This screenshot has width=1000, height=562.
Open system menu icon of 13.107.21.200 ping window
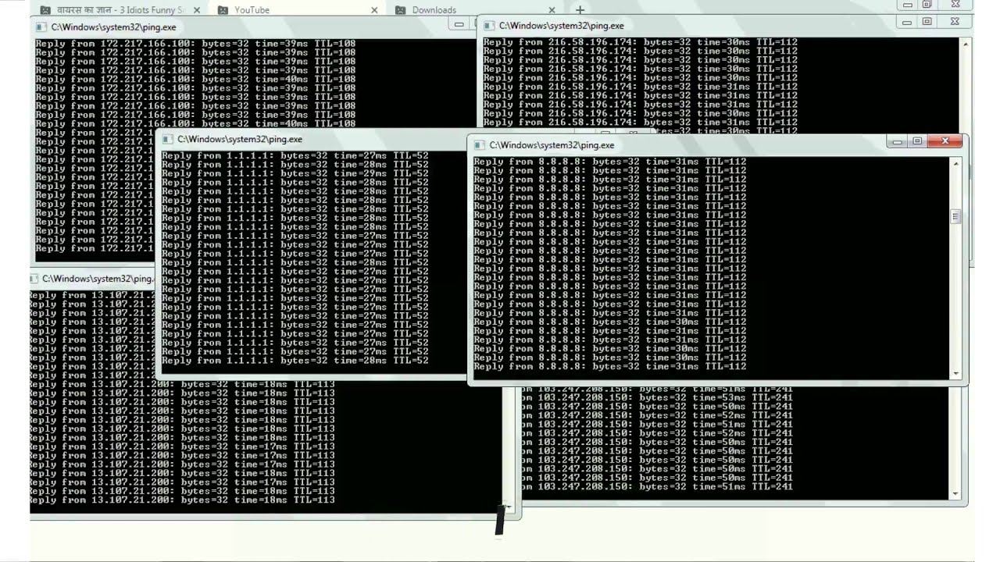(x=34, y=279)
